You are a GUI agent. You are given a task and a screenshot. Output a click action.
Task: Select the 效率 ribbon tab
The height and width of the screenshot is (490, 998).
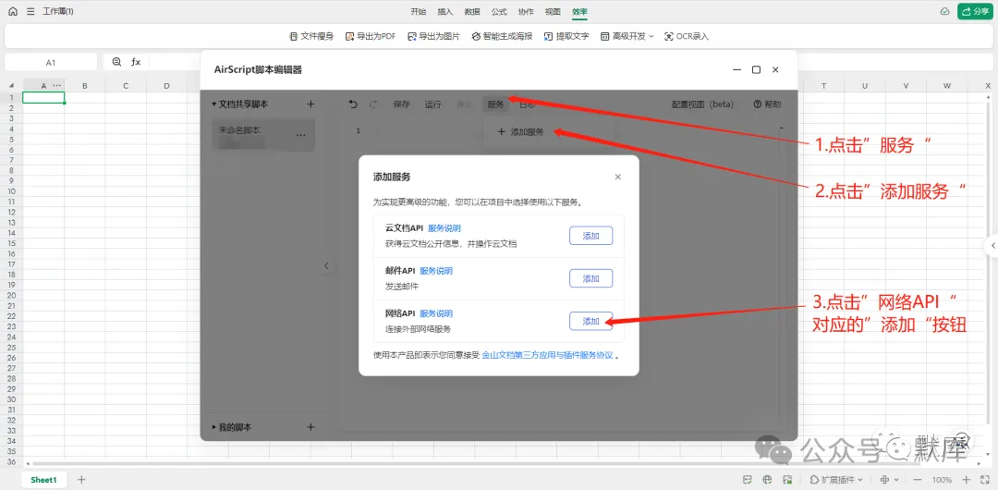tap(579, 11)
